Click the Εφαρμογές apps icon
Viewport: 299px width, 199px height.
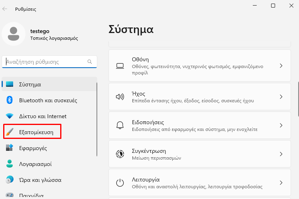click(10, 148)
